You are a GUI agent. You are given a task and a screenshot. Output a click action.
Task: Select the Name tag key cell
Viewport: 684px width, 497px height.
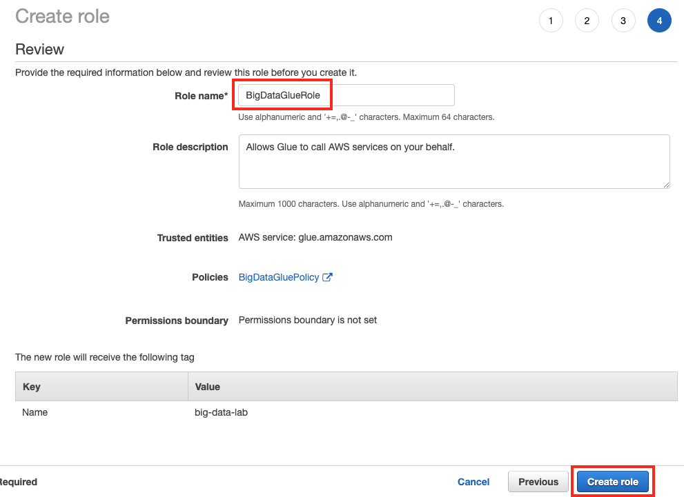pyautogui.click(x=35, y=412)
